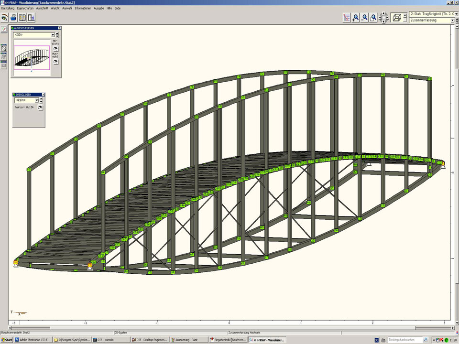Open the <kein> Grenzlinien dropdown

tap(36, 101)
